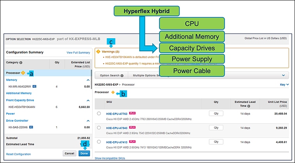Click the Estimated Lead Time info icon
295x163 pixels.
(x=248, y=105)
